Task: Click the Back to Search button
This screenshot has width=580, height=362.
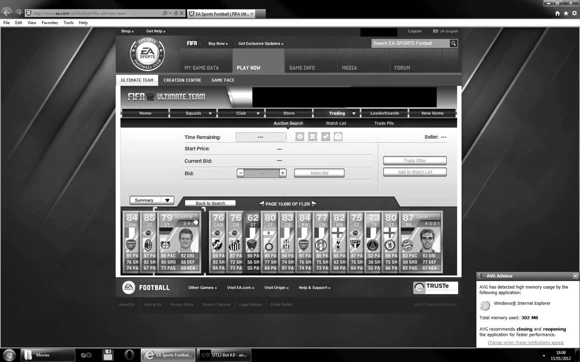Action: pyautogui.click(x=210, y=203)
